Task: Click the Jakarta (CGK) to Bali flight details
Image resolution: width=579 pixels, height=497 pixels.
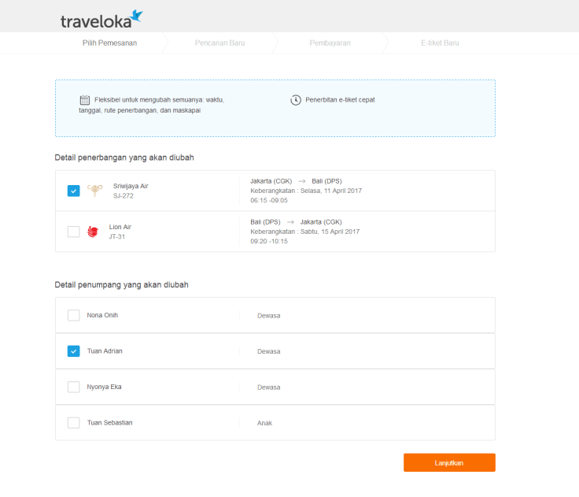Action: (306, 191)
